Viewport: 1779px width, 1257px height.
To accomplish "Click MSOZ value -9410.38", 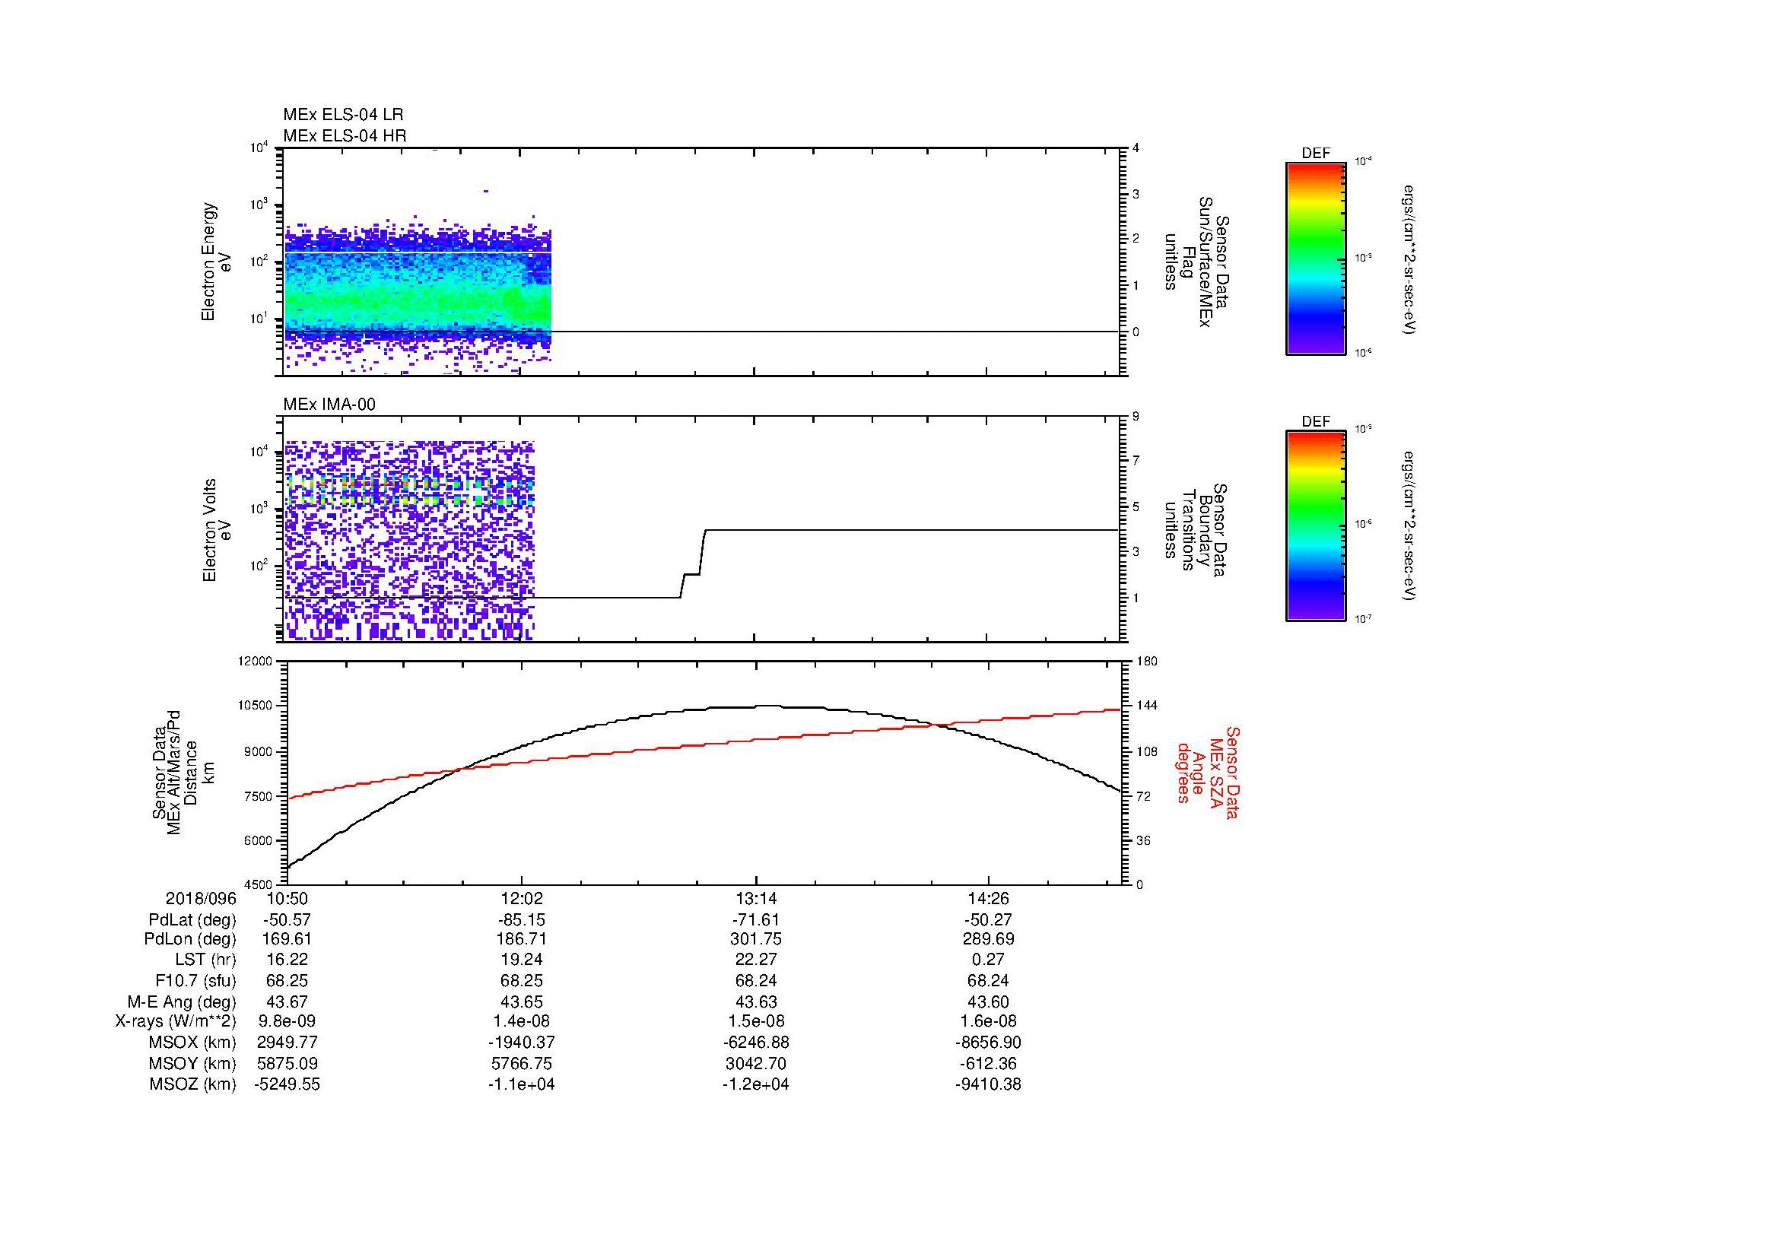I will (989, 1085).
